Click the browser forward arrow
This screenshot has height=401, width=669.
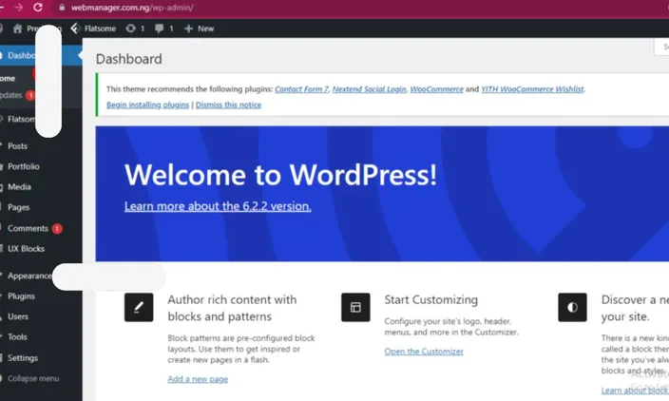pos(18,8)
